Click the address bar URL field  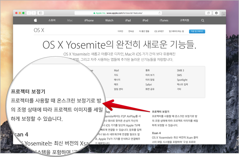pyautogui.click(x=118, y=13)
